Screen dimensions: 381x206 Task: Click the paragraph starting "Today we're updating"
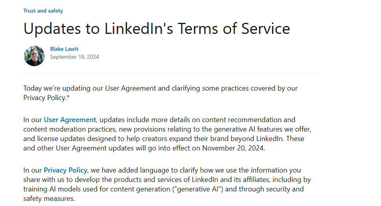160,88
